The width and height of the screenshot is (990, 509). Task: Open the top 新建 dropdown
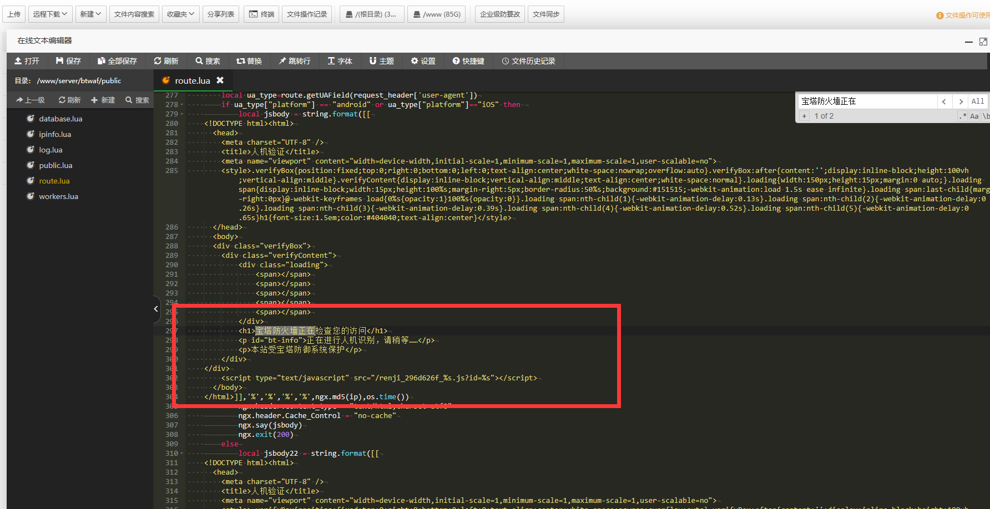click(90, 14)
